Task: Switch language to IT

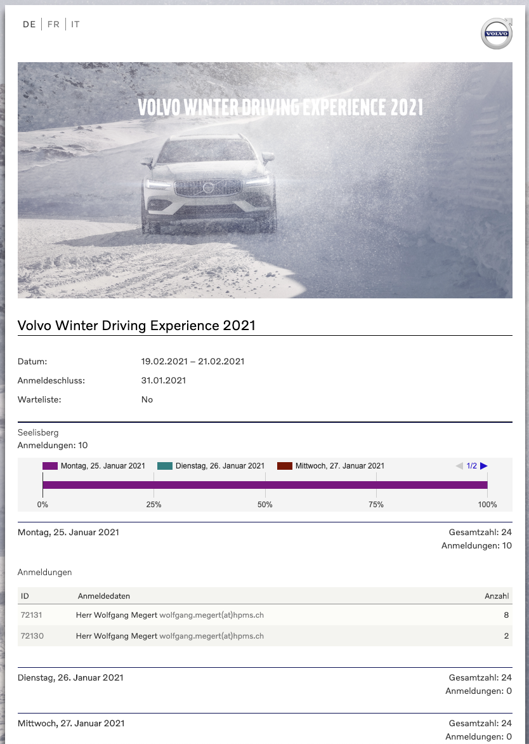Action: 75,24
